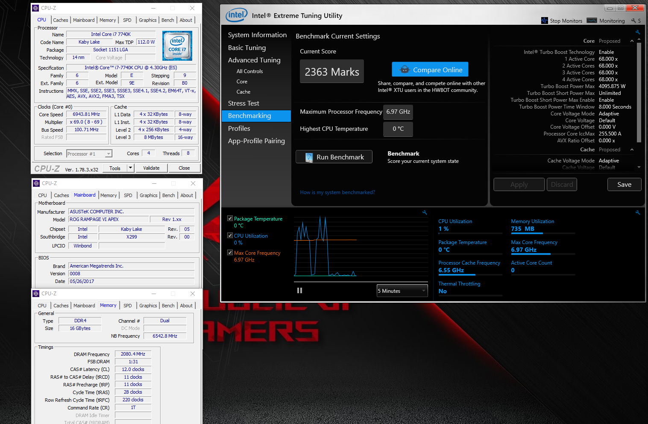Image resolution: width=648 pixels, height=424 pixels.
Task: Select CPU tab in Mainboard CPU-Z window
Action: coord(43,195)
